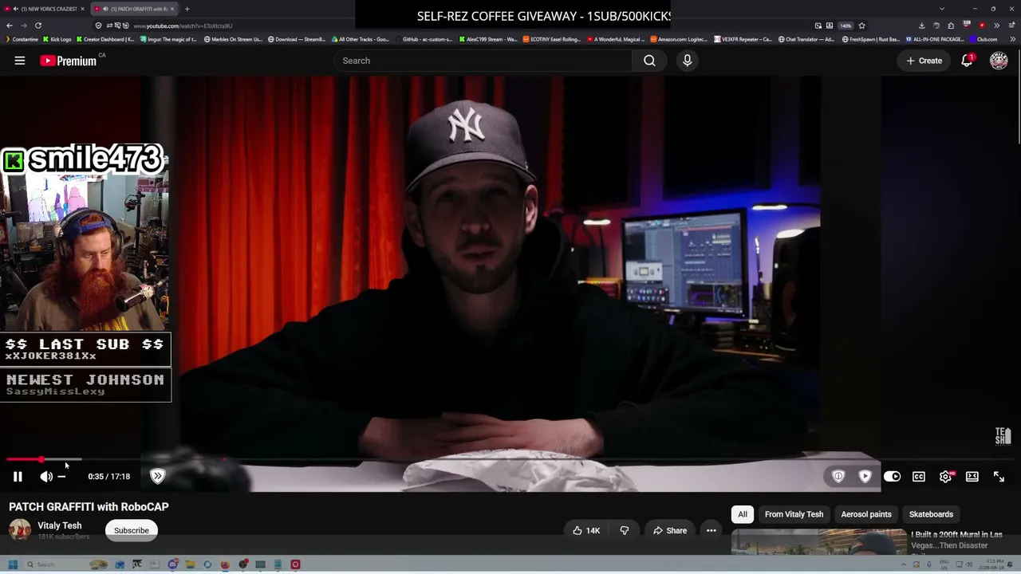1021x574 pixels.
Task: Open Marbles On Stream bookmark
Action: (234, 39)
